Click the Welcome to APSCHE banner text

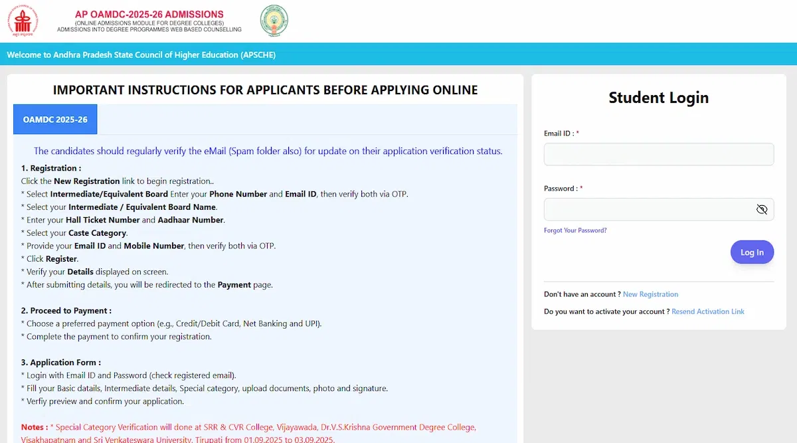click(x=141, y=54)
